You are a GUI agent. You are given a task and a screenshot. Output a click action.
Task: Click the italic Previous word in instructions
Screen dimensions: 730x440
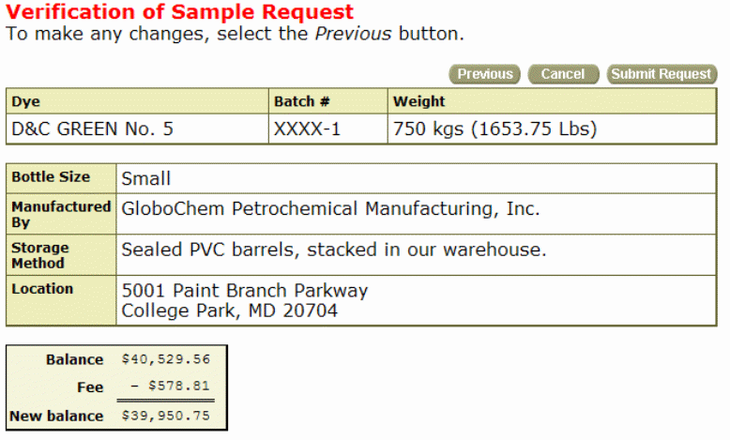(353, 34)
